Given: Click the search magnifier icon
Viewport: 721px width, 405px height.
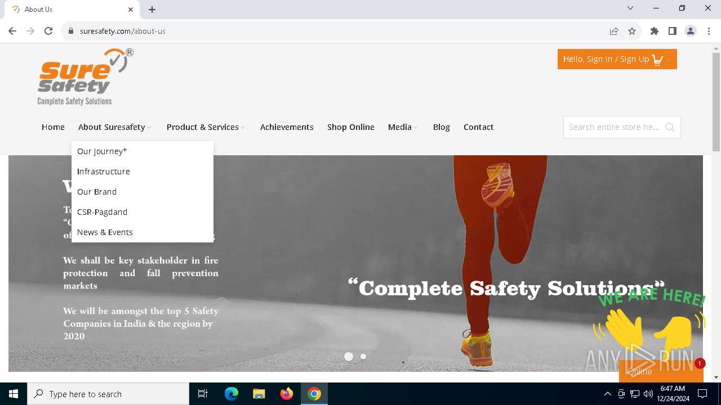Looking at the screenshot, I should tap(670, 127).
